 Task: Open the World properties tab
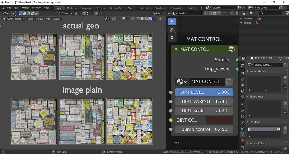(x=242, y=97)
